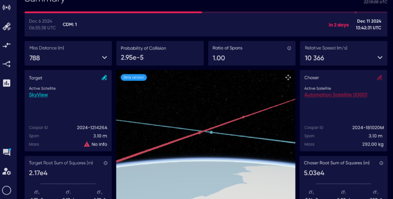
Task: Open the bar chart analytics icon
Action: (7, 83)
